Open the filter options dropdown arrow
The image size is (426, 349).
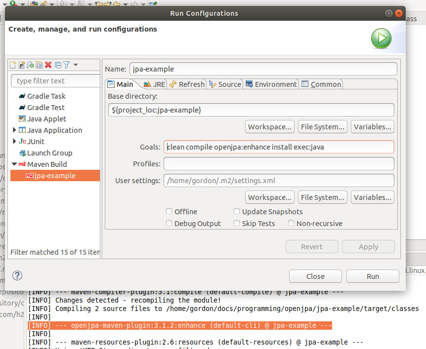(76, 65)
